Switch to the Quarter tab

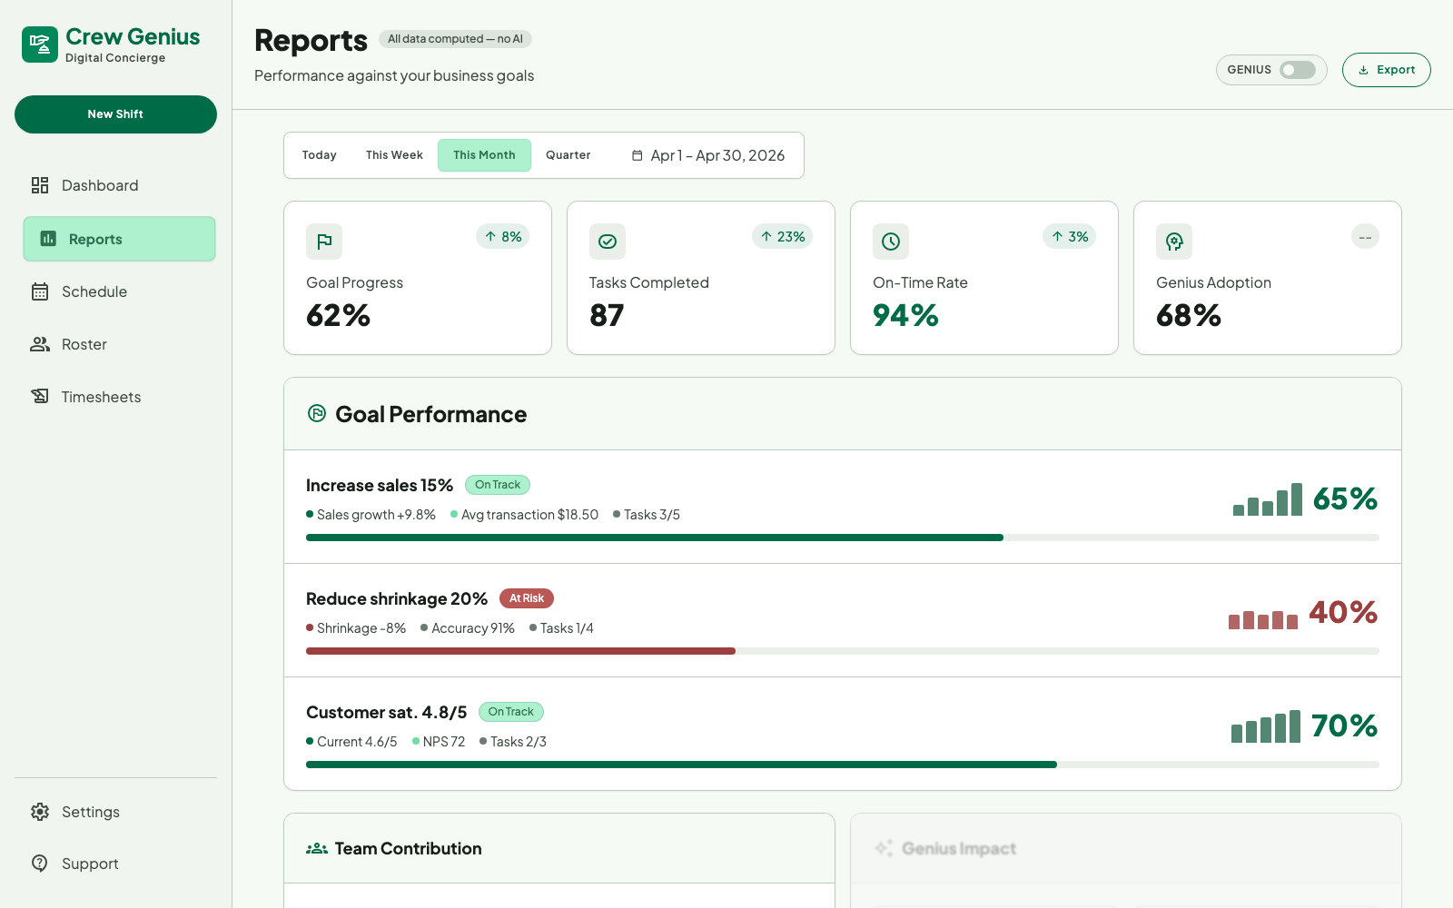pyautogui.click(x=568, y=155)
